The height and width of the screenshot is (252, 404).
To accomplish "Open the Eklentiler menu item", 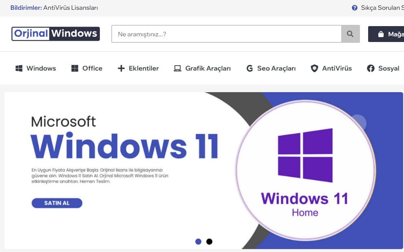I will (138, 68).
